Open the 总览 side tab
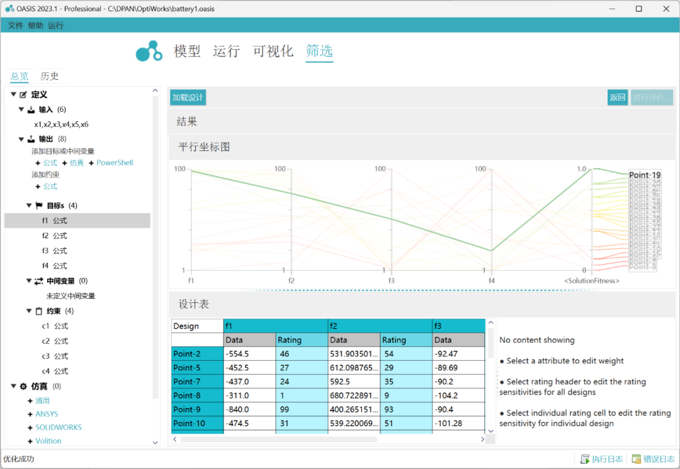 click(x=20, y=76)
